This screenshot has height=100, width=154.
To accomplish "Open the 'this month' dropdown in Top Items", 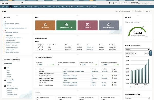I will click(x=137, y=98).
